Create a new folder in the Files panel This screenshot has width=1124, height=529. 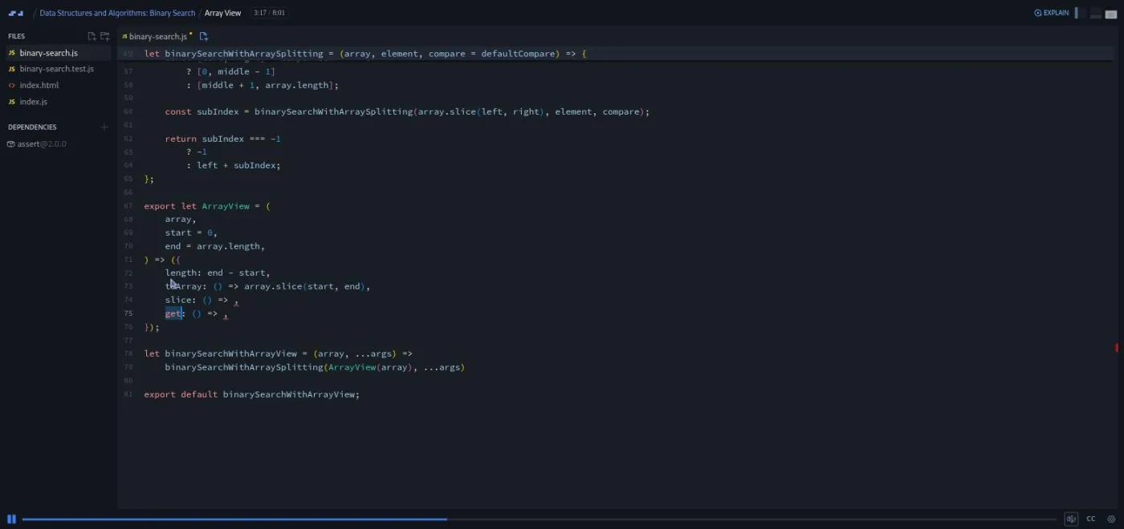[x=104, y=36]
